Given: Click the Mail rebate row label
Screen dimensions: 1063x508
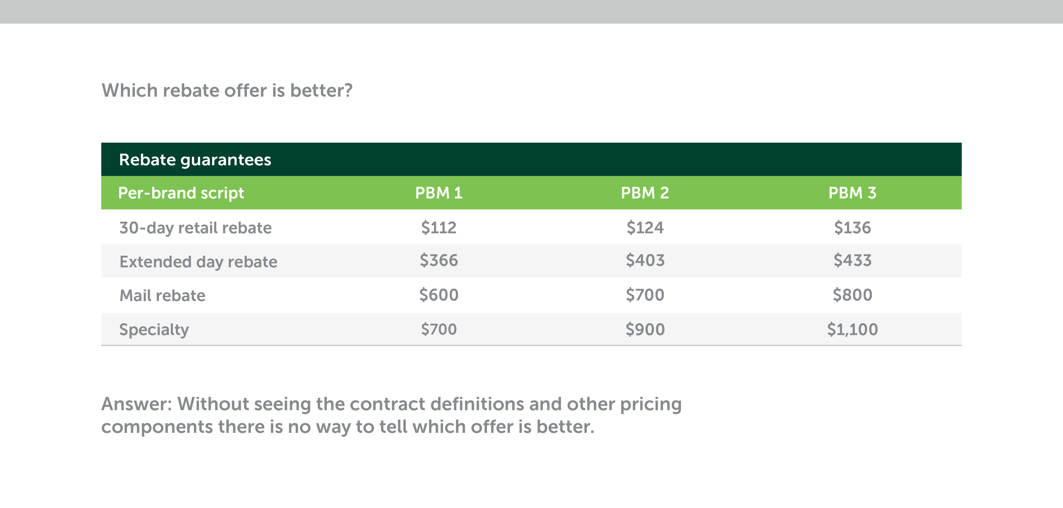Looking at the screenshot, I should 162,295.
